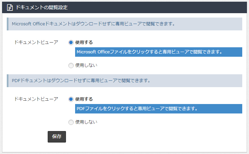Click the Microsoft Officeドキュメント info banner

(x=124, y=24)
